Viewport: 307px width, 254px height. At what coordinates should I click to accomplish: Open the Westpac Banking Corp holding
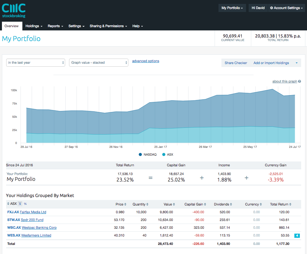point(39,227)
